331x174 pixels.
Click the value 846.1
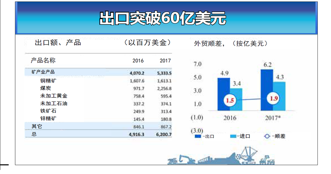point(139,127)
